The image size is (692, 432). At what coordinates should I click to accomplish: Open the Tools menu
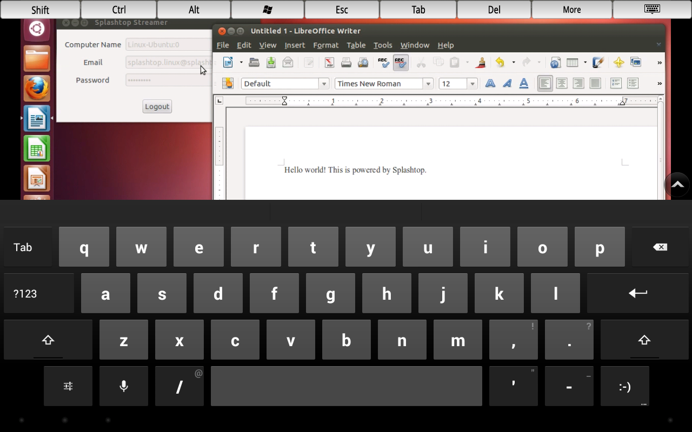[383, 45]
